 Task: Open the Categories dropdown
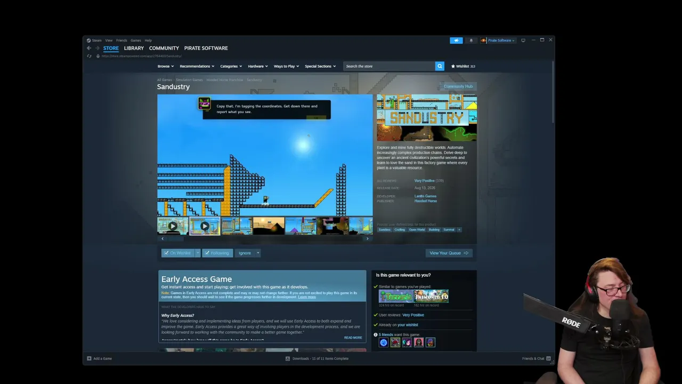tap(231, 66)
